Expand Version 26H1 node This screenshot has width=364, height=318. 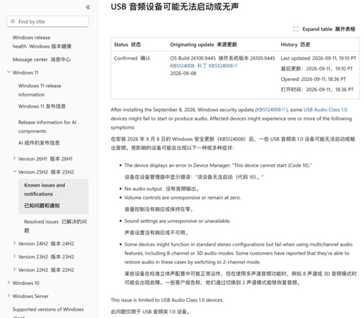[15, 158]
